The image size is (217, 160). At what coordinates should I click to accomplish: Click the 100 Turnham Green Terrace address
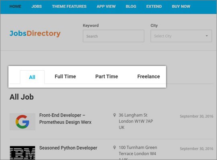[x=138, y=152]
